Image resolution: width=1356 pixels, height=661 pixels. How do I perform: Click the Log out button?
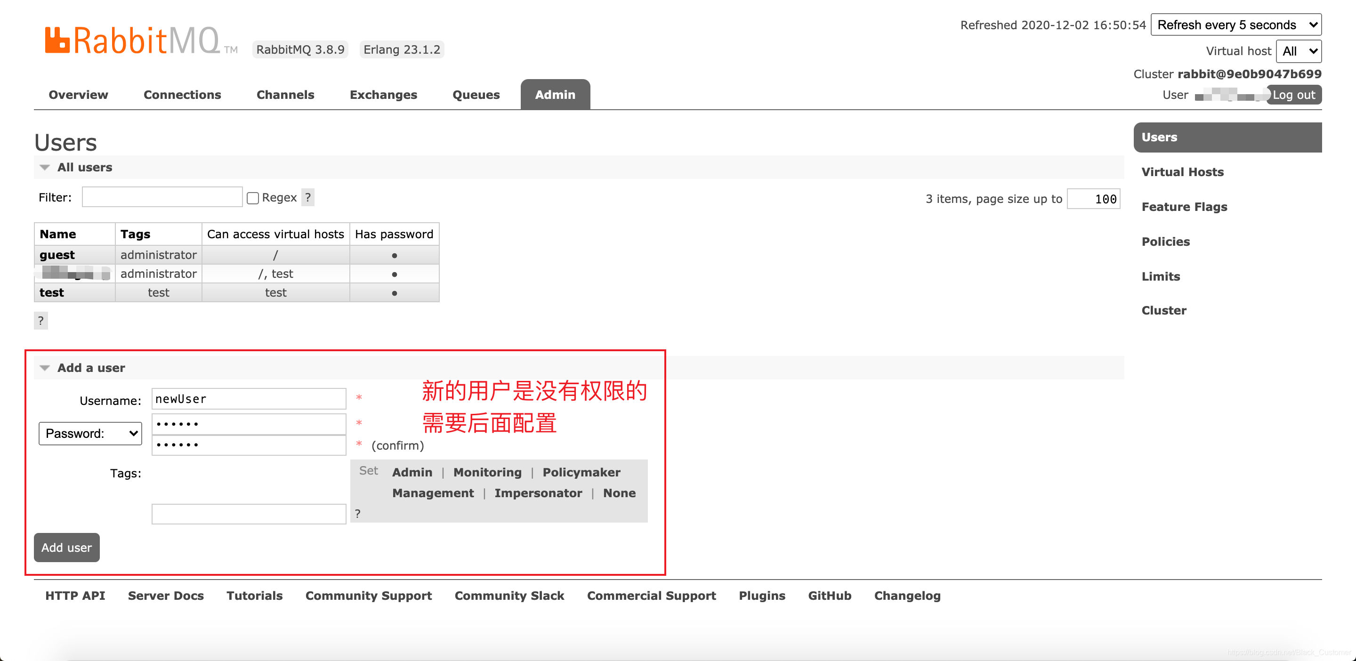pos(1293,95)
